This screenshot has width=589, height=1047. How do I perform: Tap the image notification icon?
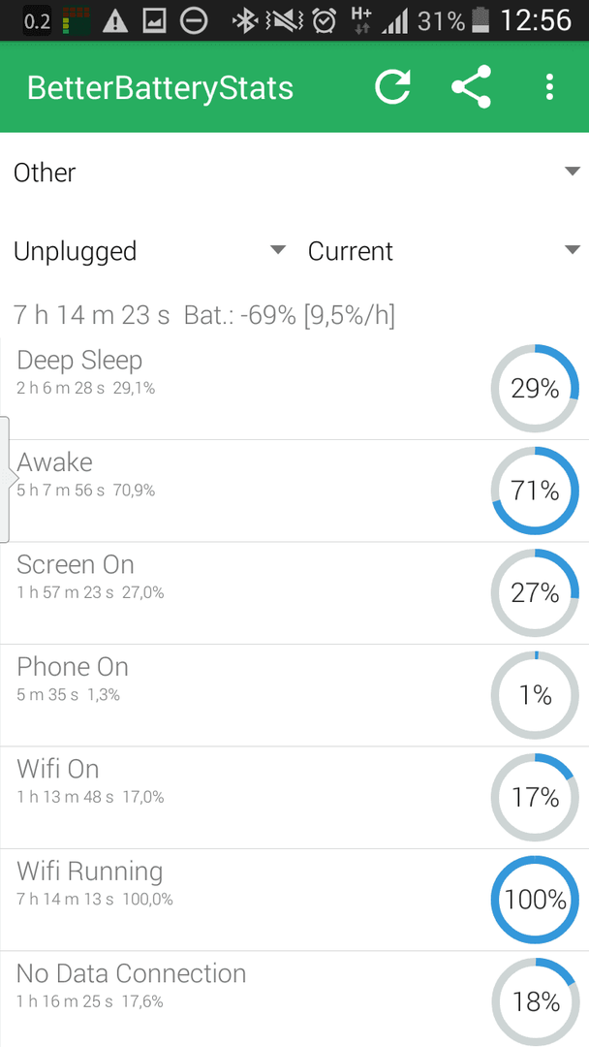click(x=154, y=22)
